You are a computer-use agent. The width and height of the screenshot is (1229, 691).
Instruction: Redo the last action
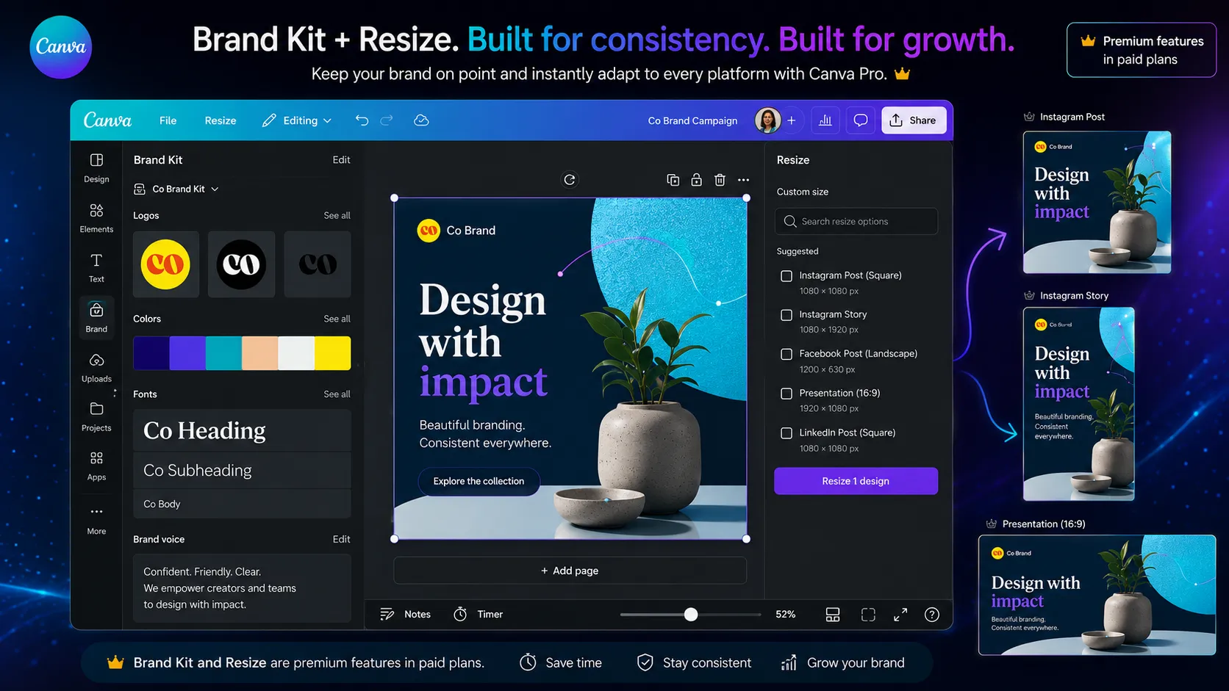click(x=387, y=120)
